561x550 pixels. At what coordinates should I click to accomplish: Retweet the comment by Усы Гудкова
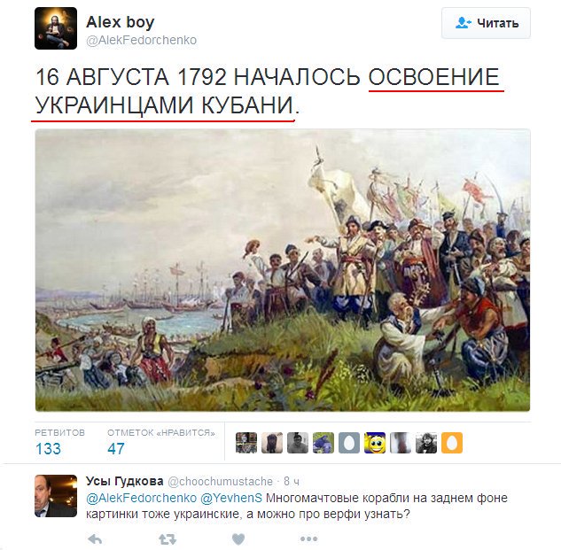pyautogui.click(x=168, y=539)
